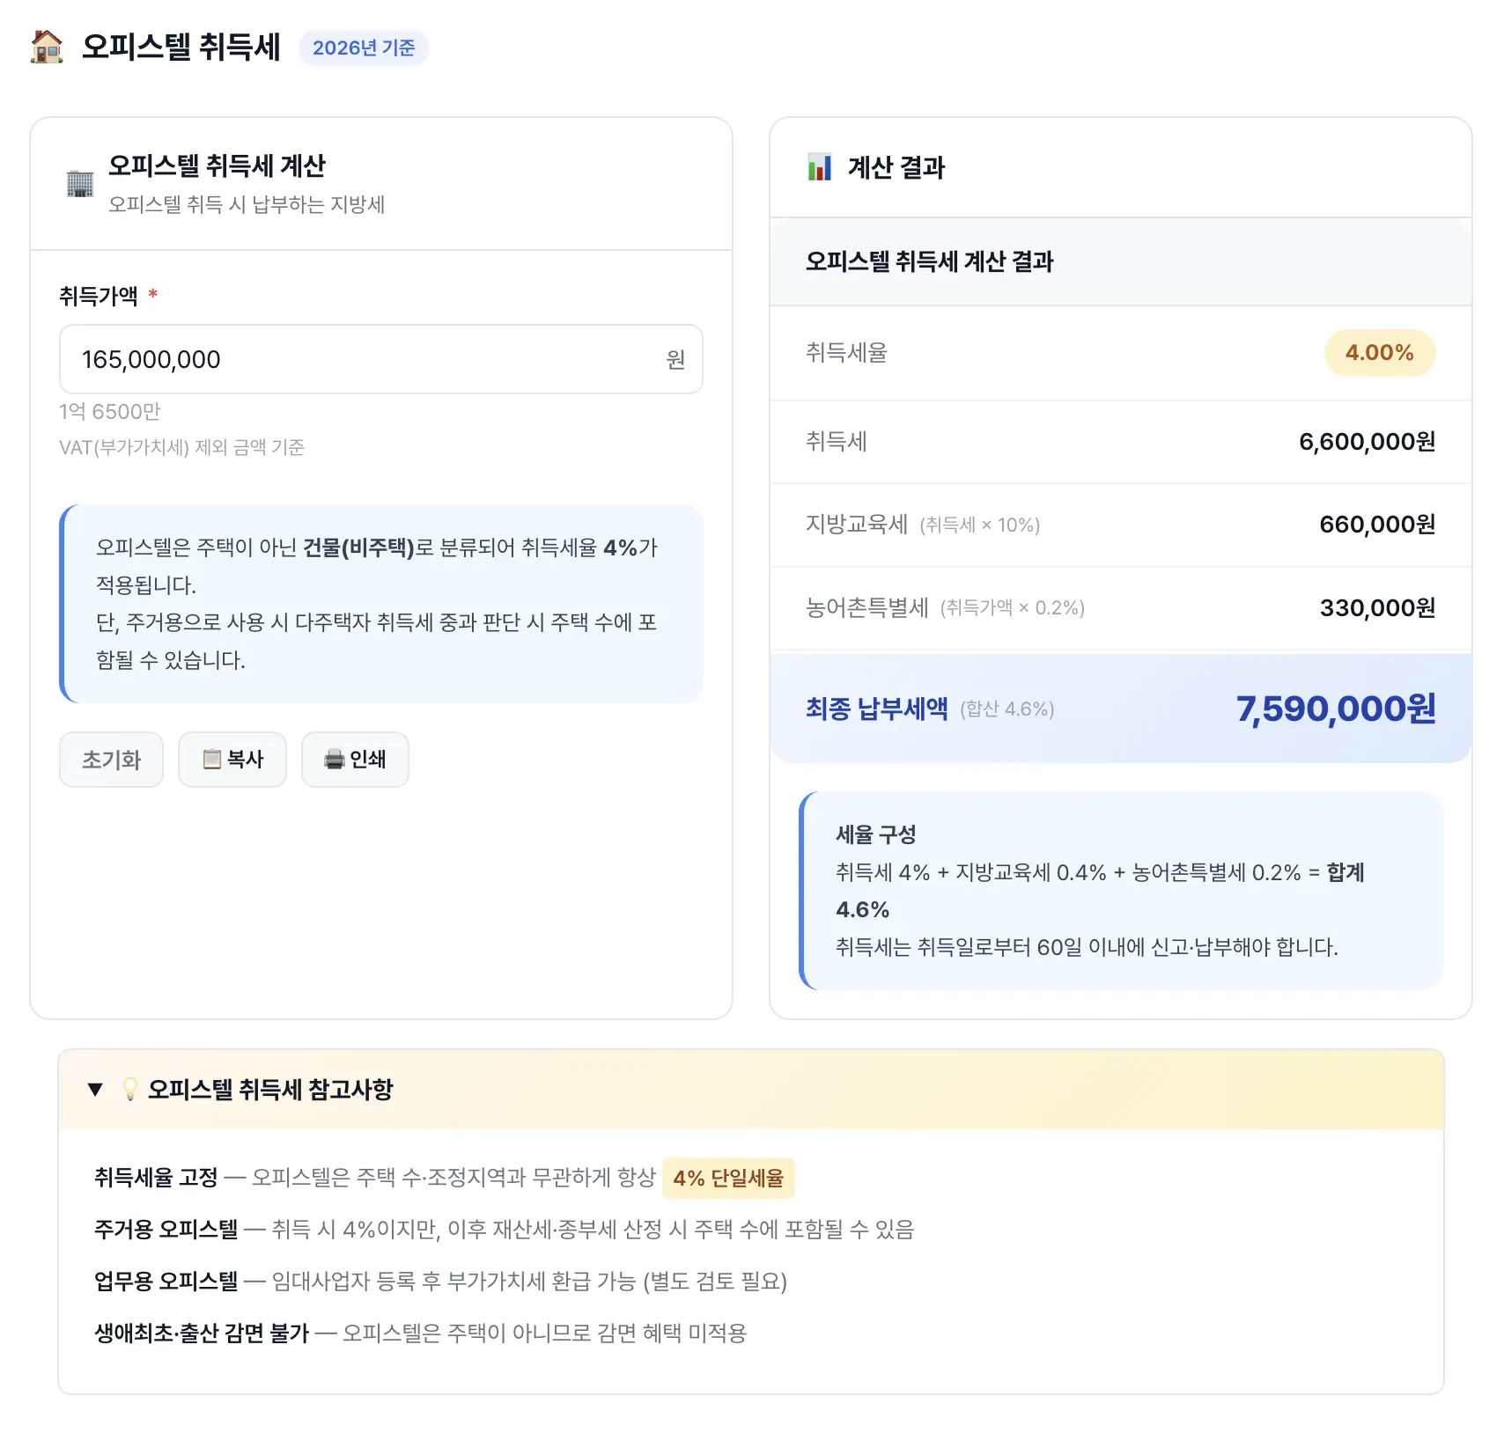The image size is (1504, 1440).
Task: Click inside the 취득가액 amount input field
Action: (379, 359)
